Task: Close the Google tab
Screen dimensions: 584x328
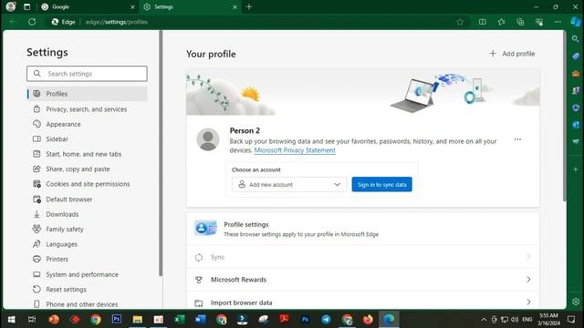Action: 132,7
